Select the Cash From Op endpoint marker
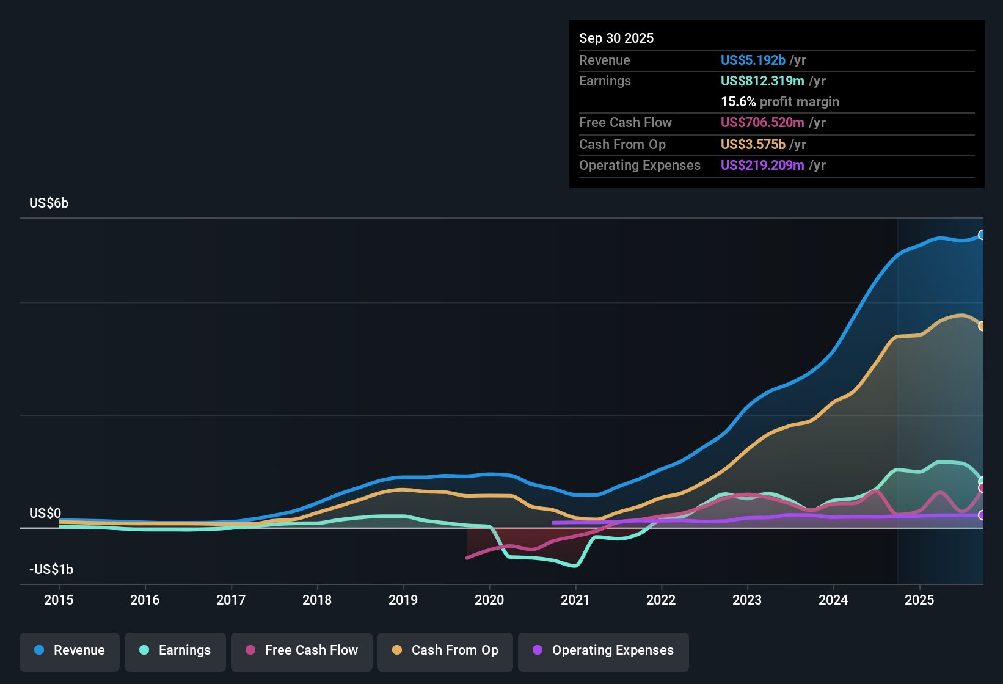 (982, 326)
